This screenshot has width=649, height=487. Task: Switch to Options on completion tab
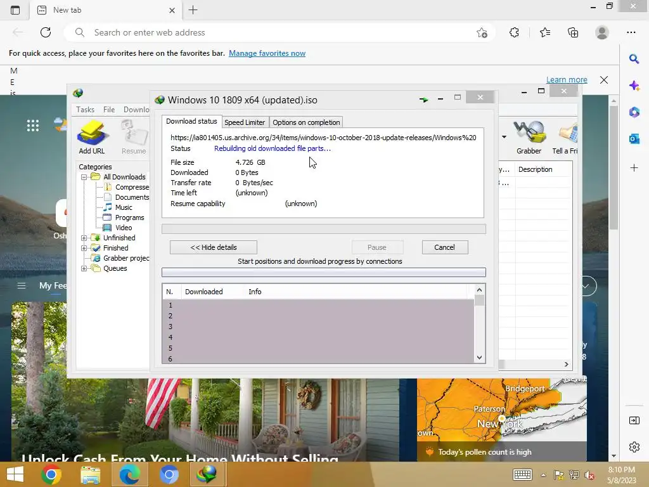(306, 122)
